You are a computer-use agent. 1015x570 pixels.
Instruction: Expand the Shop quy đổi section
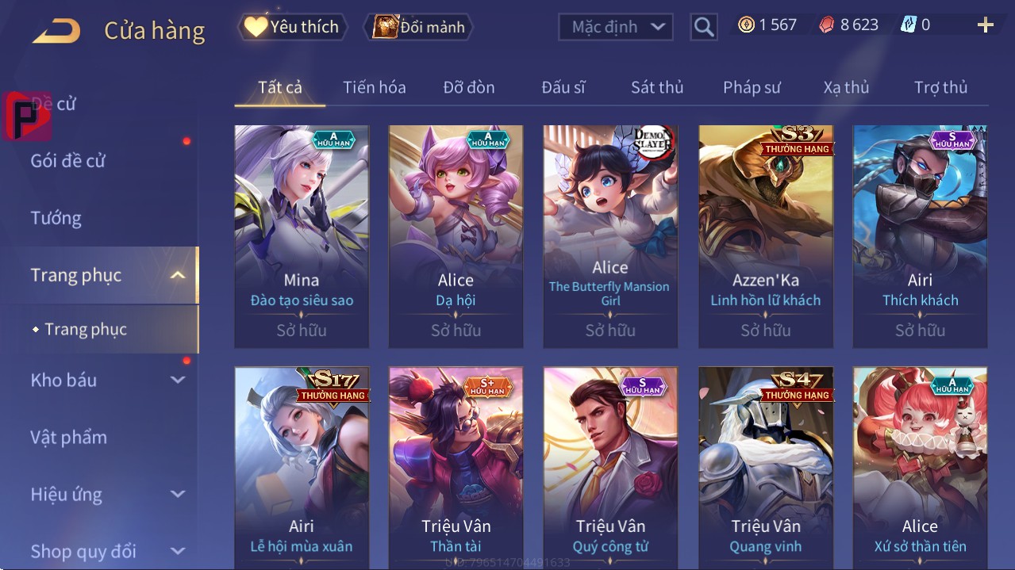pyautogui.click(x=178, y=551)
